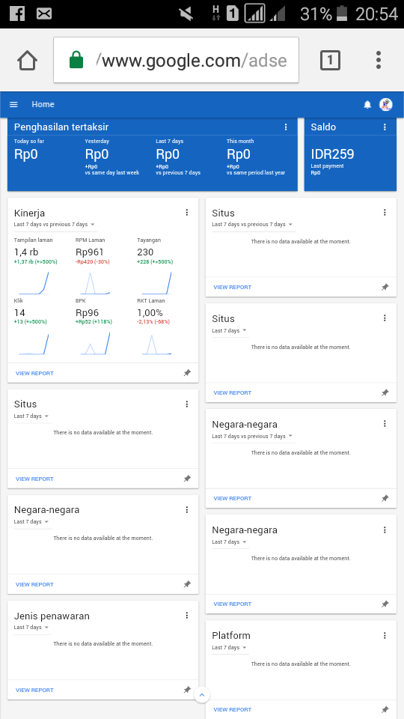404x719 pixels.
Task: Open the browser tab switcher
Action: coord(330,61)
